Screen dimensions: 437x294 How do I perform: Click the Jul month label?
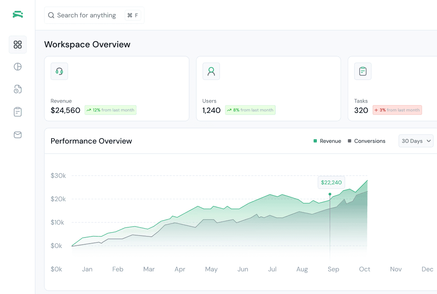(272, 269)
